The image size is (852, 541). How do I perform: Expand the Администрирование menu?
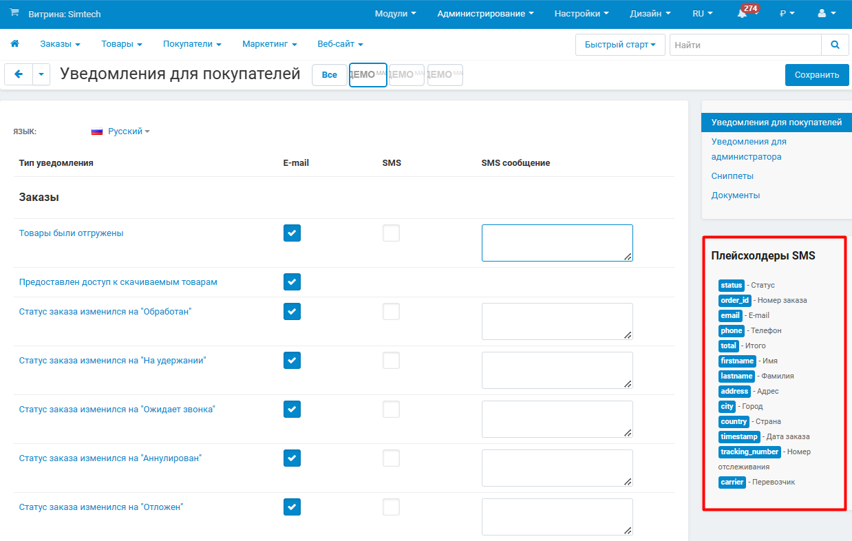point(485,14)
